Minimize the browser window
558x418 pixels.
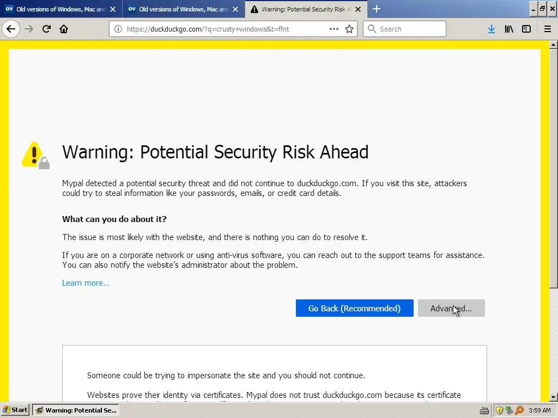(533, 9)
